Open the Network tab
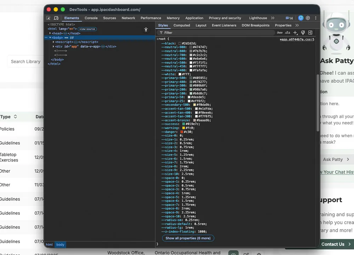Viewport: 354px width, 255px height. pyautogui.click(x=128, y=18)
